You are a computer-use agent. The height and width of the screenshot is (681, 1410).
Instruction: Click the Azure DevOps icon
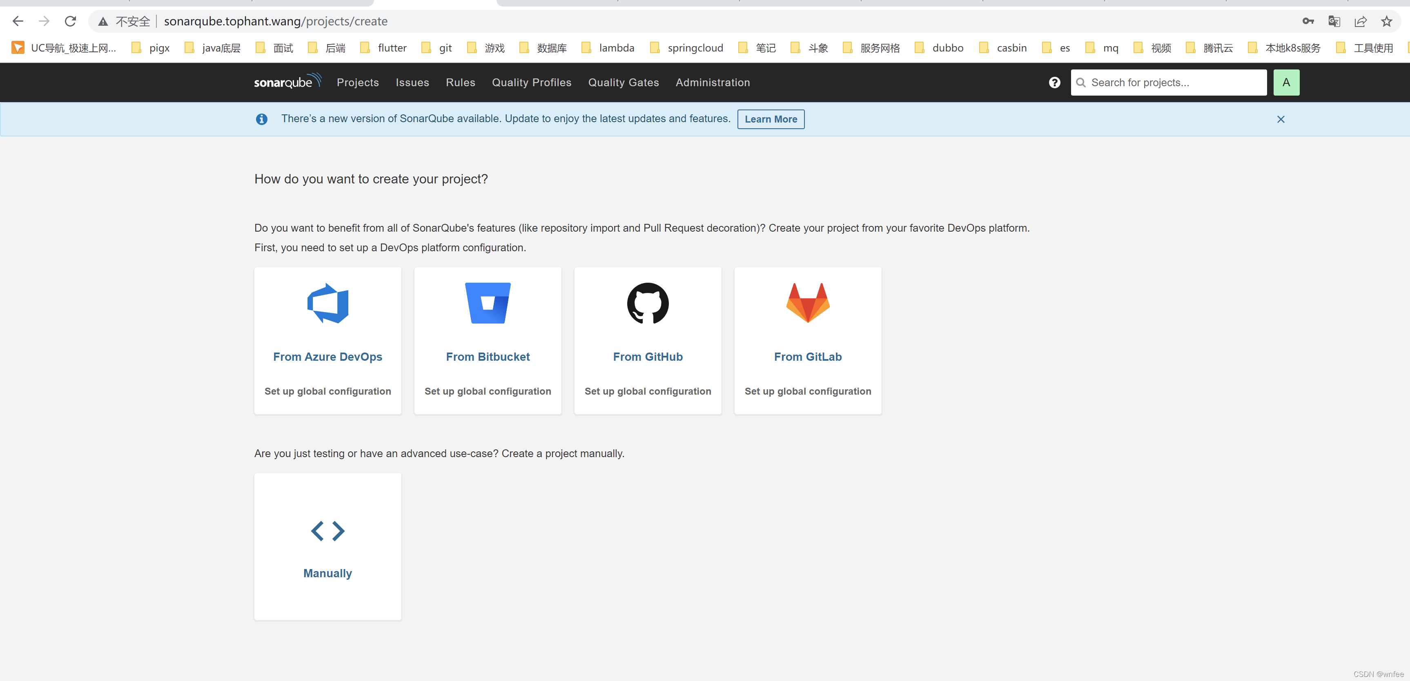(327, 303)
